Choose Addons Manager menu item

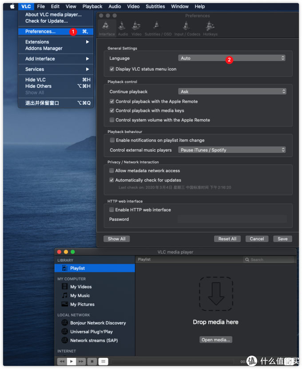point(56,48)
